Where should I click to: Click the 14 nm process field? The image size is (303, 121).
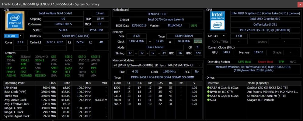(x=100, y=13)
